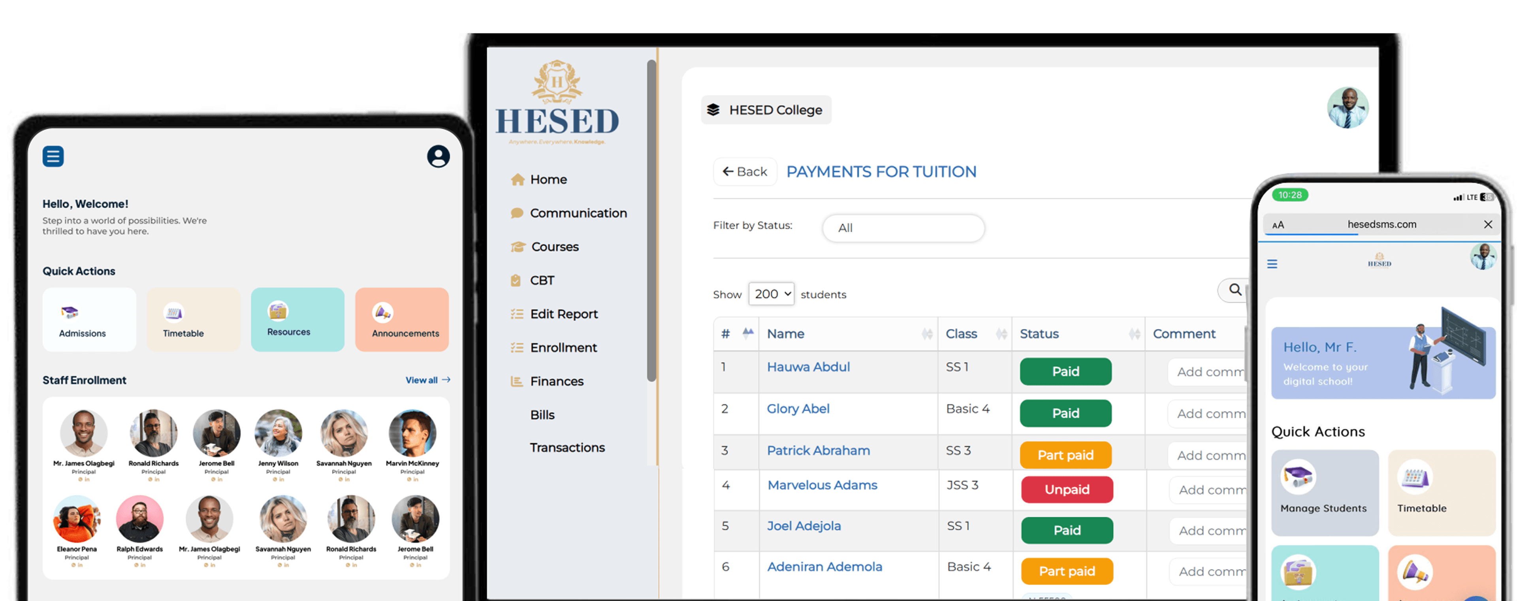
Task: Open user profile icon on tablet screen
Action: pyautogui.click(x=438, y=156)
